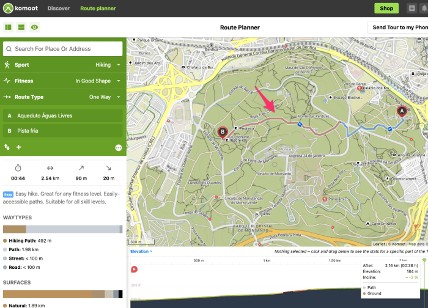This screenshot has width=428, height=308.
Task: Click map marker B
Action: coord(223,133)
